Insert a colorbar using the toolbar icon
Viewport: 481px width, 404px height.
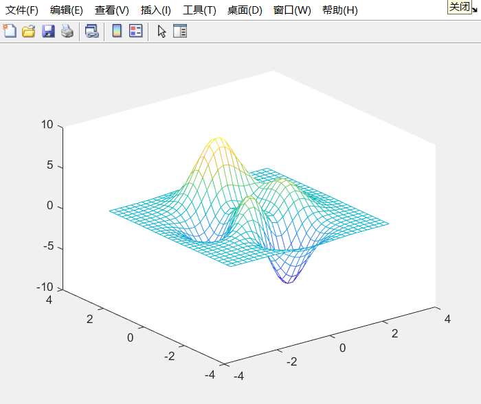pos(117,32)
